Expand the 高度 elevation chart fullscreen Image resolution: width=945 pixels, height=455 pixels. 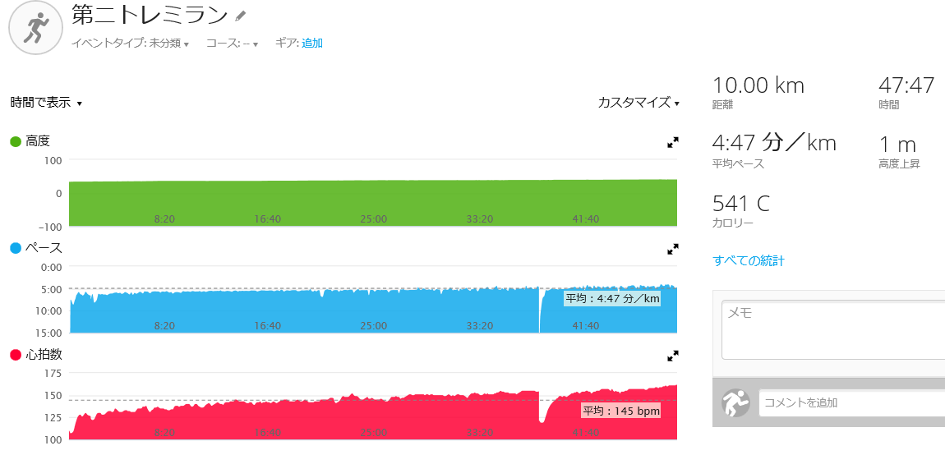click(672, 142)
